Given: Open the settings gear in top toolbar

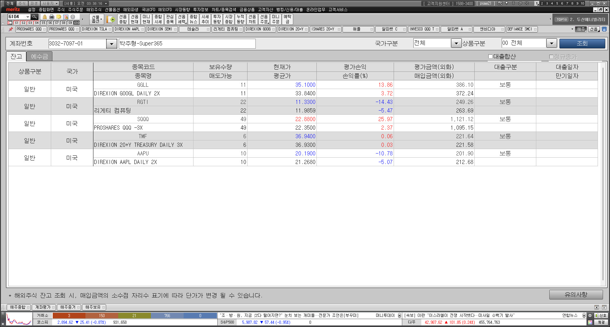Looking at the screenshot, I should coord(73,17).
